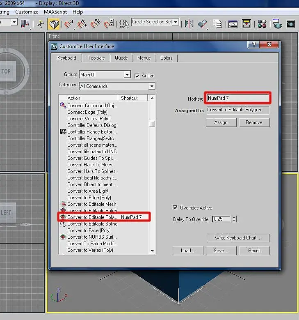299x320 pixels.
Task: Open the Group dropdown (Main UI)
Action: point(128,75)
